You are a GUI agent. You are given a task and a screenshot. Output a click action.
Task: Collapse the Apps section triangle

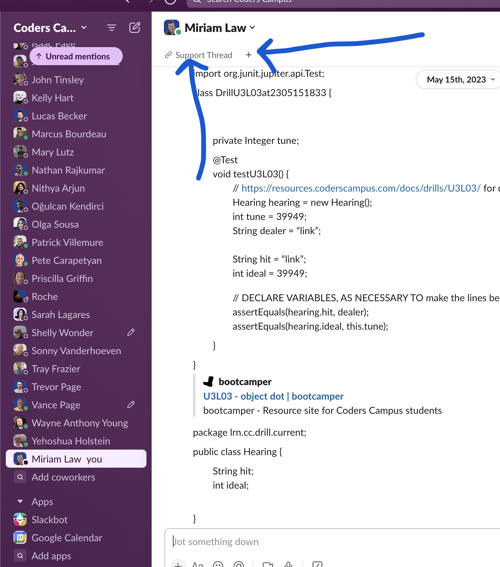click(20, 502)
